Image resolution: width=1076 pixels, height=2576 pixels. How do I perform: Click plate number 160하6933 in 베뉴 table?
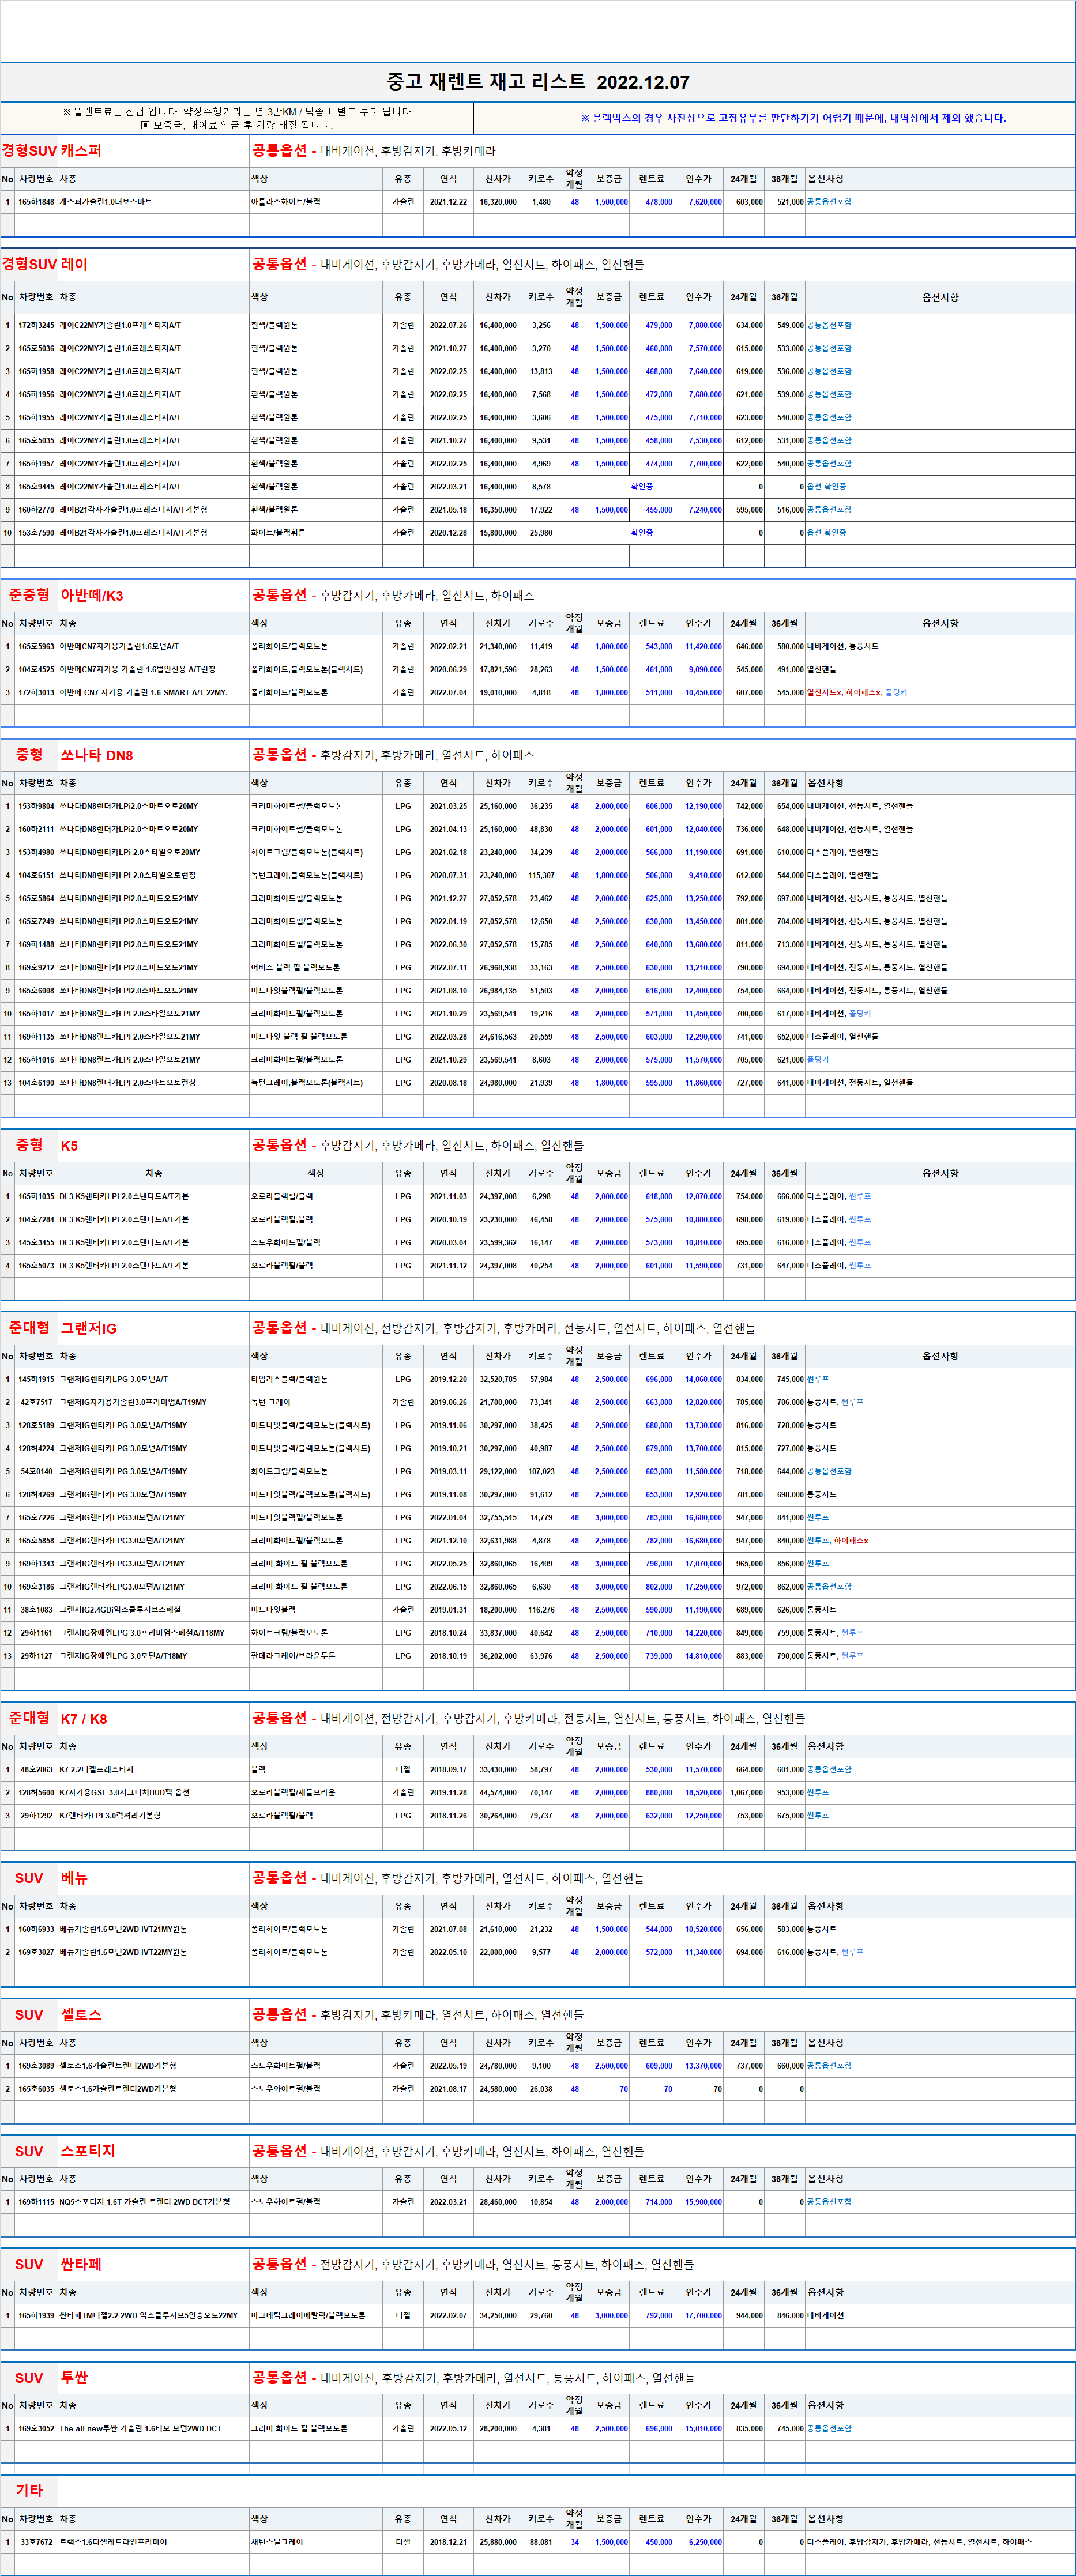36,1930
